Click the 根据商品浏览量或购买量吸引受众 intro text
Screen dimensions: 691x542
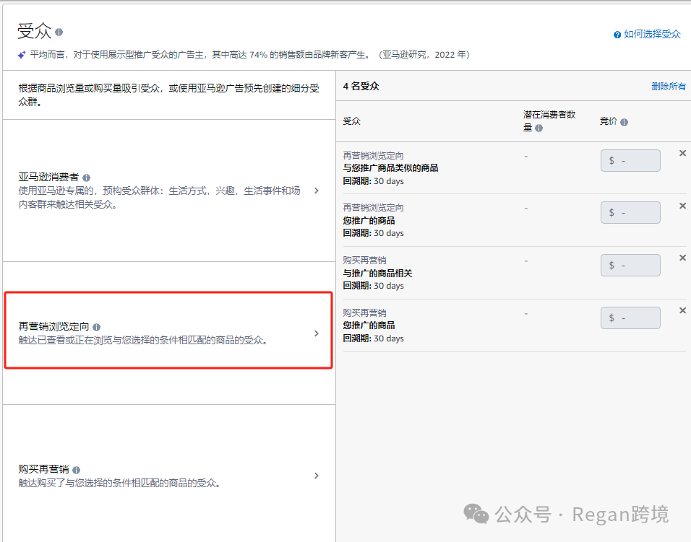[x=169, y=95]
